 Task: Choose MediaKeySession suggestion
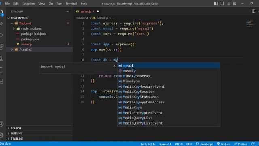click(169, 92)
